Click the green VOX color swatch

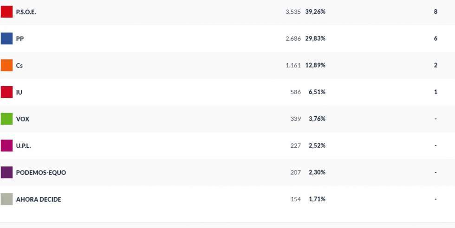(x=6, y=119)
